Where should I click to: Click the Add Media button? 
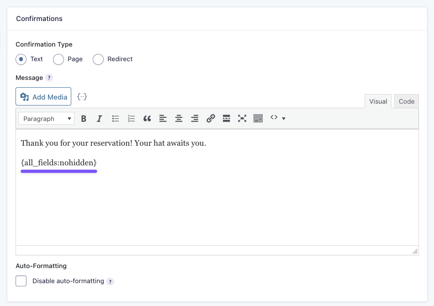[43, 97]
